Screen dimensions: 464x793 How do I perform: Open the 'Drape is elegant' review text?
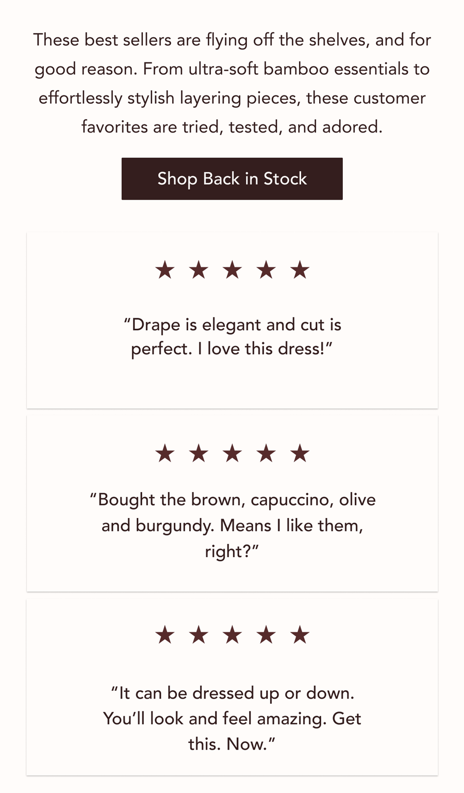pyautogui.click(x=232, y=337)
